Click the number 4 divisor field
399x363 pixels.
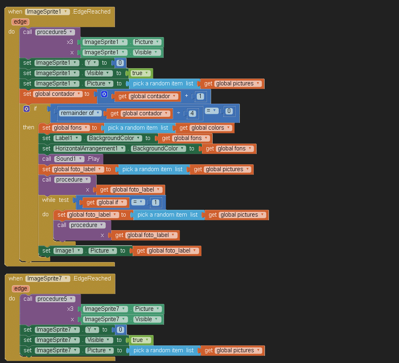192,113
